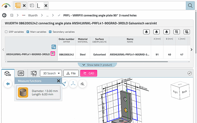Click the catalog root icon in breadcrumb
The width and height of the screenshot is (197, 123).
pyautogui.click(x=12, y=15)
